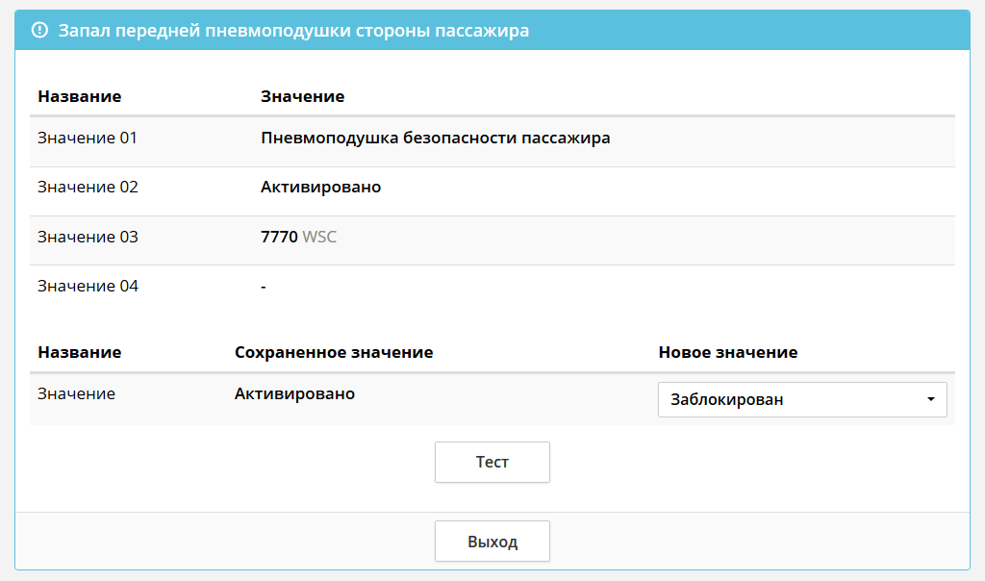The width and height of the screenshot is (985, 581).
Task: Click the warning icon in the header
Action: pyautogui.click(x=39, y=31)
